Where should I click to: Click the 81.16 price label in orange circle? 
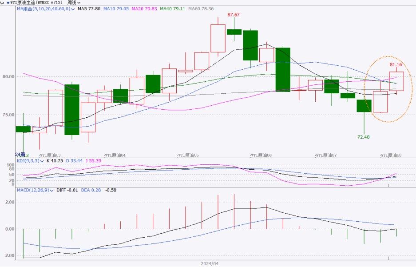click(x=396, y=64)
